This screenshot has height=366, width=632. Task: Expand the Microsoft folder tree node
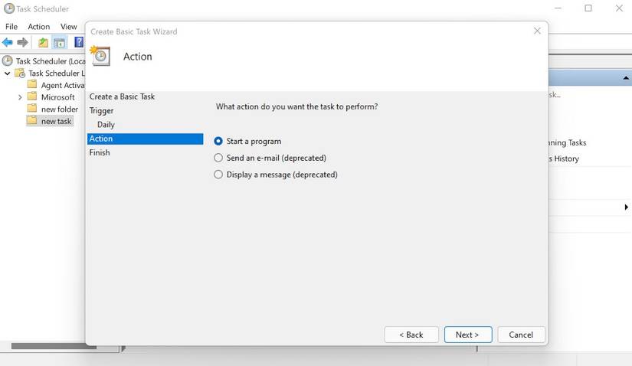20,97
